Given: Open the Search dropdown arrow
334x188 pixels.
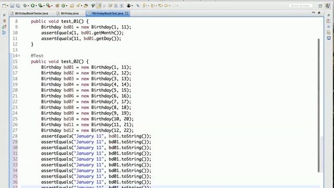Looking at the screenshot, I should (81, 6).
